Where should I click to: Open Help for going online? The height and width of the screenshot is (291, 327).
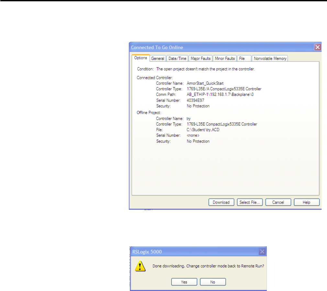pyautogui.click(x=307, y=202)
